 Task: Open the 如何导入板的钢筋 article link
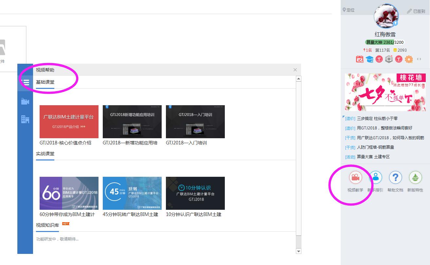390,138
